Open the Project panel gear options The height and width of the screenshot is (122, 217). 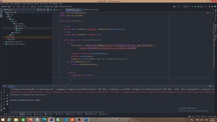click(48, 10)
